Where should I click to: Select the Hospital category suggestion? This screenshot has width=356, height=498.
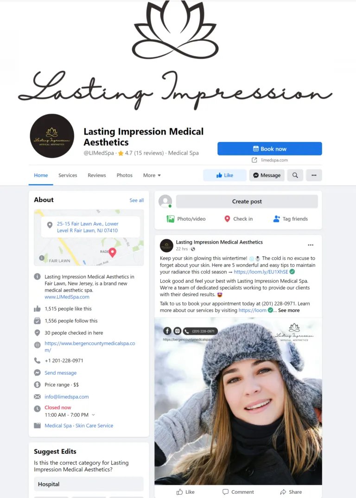(89, 484)
